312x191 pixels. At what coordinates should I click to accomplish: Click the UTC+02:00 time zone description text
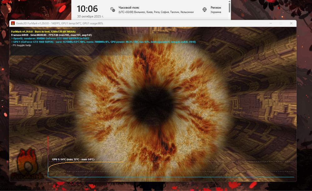(156, 12)
